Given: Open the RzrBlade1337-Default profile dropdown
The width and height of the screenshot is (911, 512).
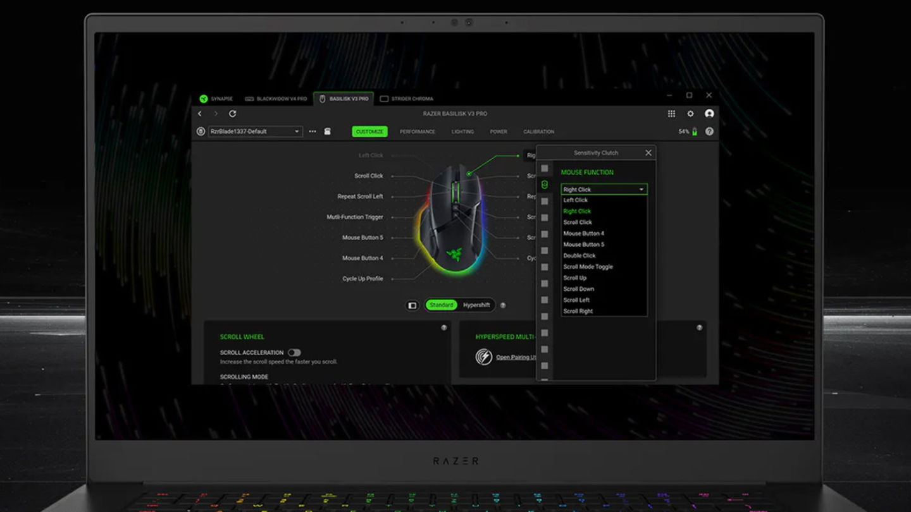Looking at the screenshot, I should [x=256, y=131].
